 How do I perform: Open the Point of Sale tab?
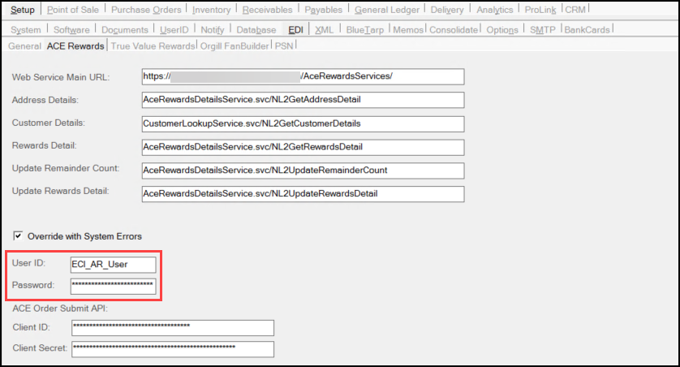(75, 10)
